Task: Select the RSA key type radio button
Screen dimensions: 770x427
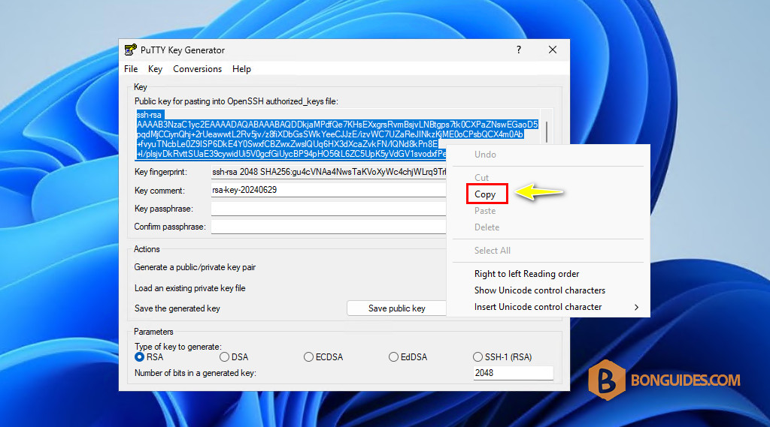Action: click(x=139, y=357)
